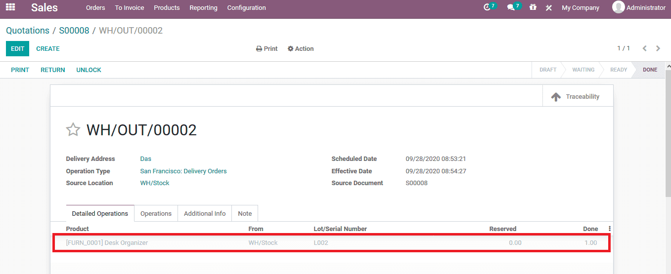
Task: Switch to the Additional Info tab
Action: coord(205,214)
